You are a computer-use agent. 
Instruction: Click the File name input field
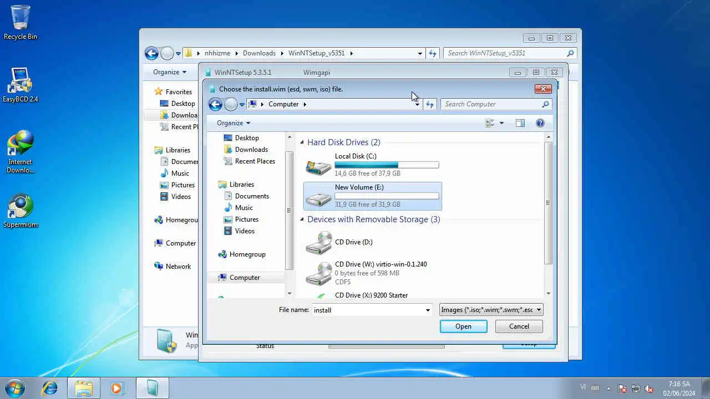tap(367, 310)
